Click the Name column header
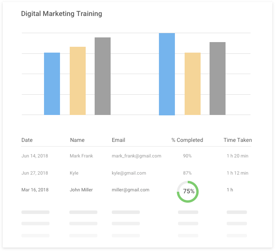Viewport: 275px width, 251px height. (77, 140)
